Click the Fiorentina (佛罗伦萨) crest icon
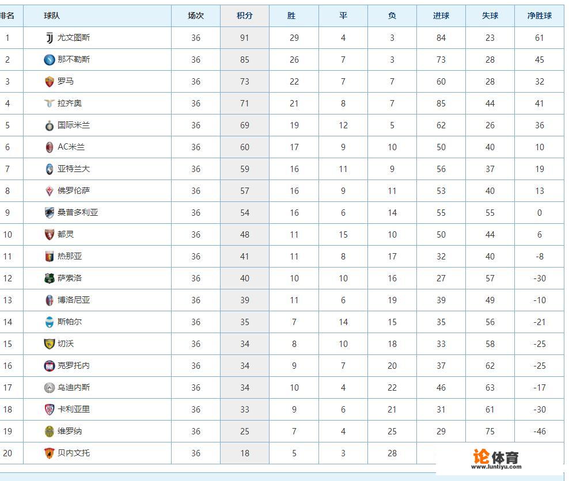Screen dimensions: 569x481 tap(50, 191)
